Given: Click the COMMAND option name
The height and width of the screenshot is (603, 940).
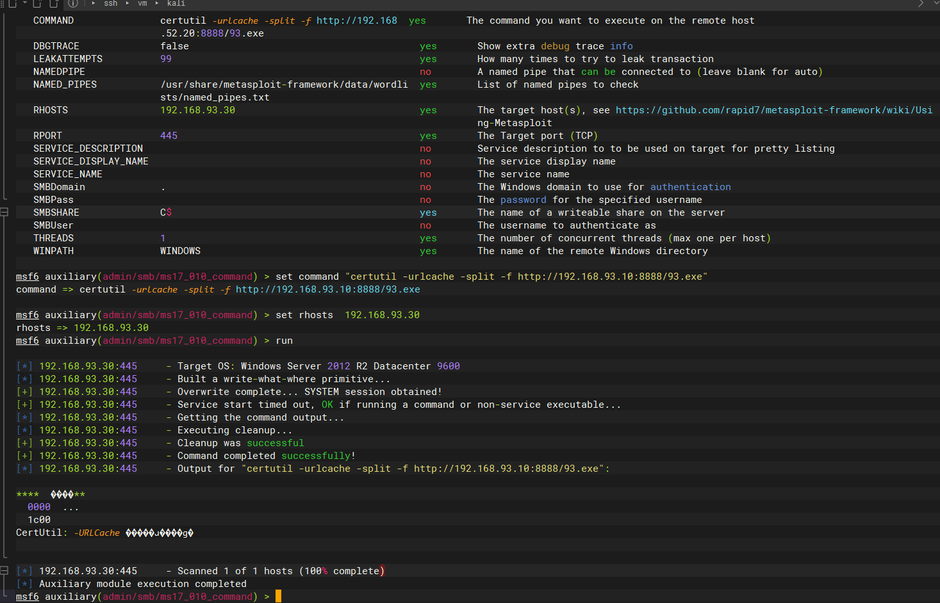Looking at the screenshot, I should [x=53, y=20].
